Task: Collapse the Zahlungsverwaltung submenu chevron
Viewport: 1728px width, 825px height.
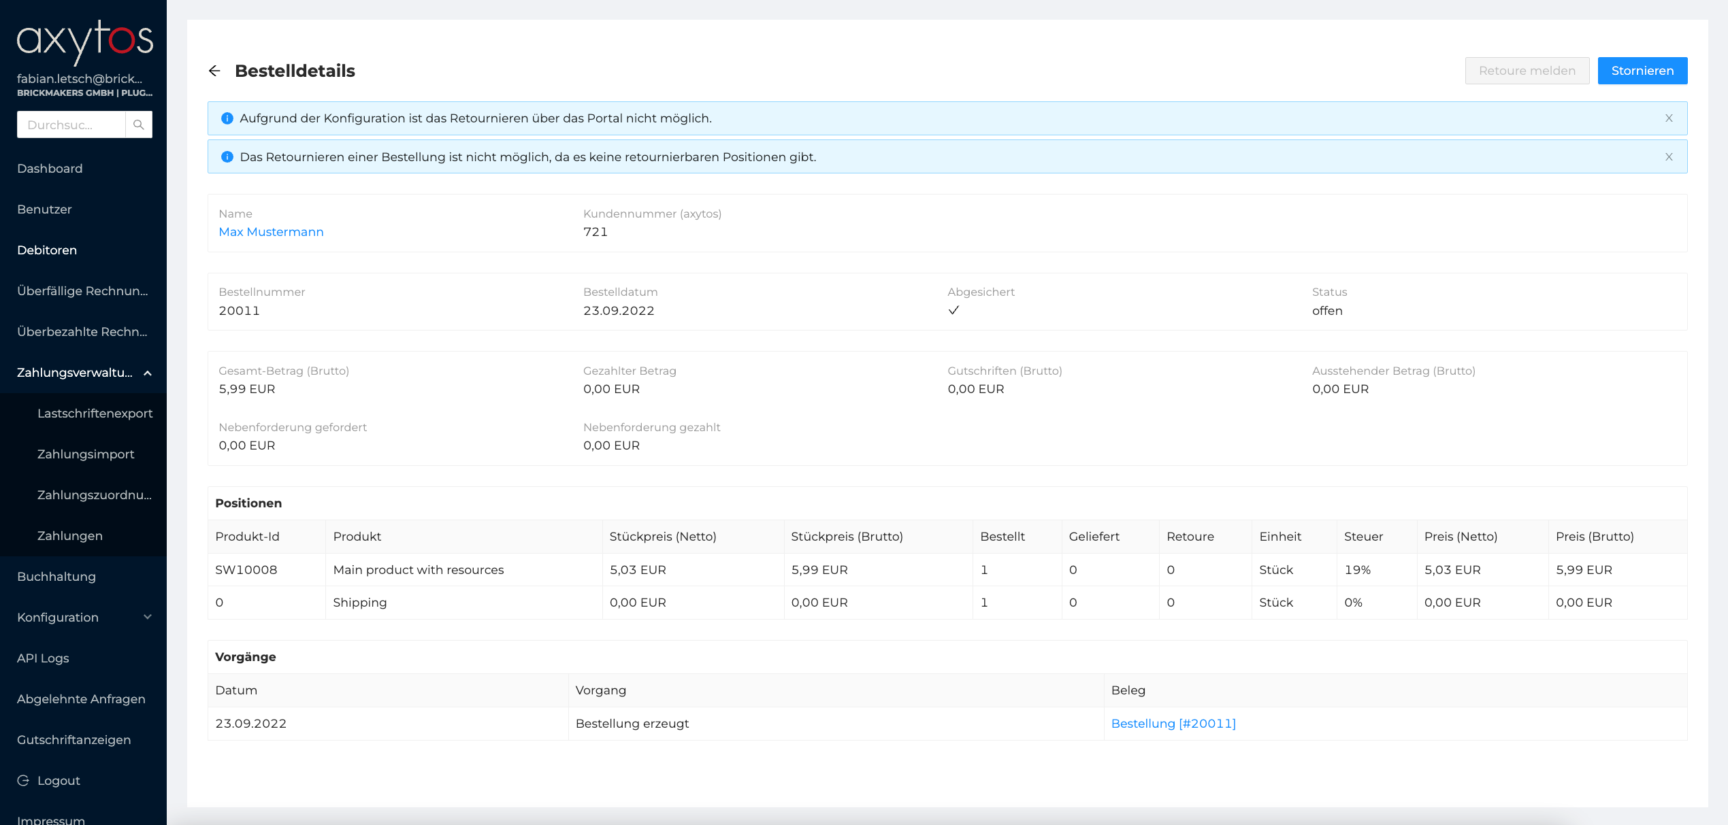Action: pyautogui.click(x=148, y=373)
